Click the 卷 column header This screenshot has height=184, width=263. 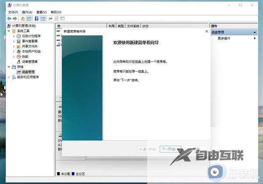[81, 26]
